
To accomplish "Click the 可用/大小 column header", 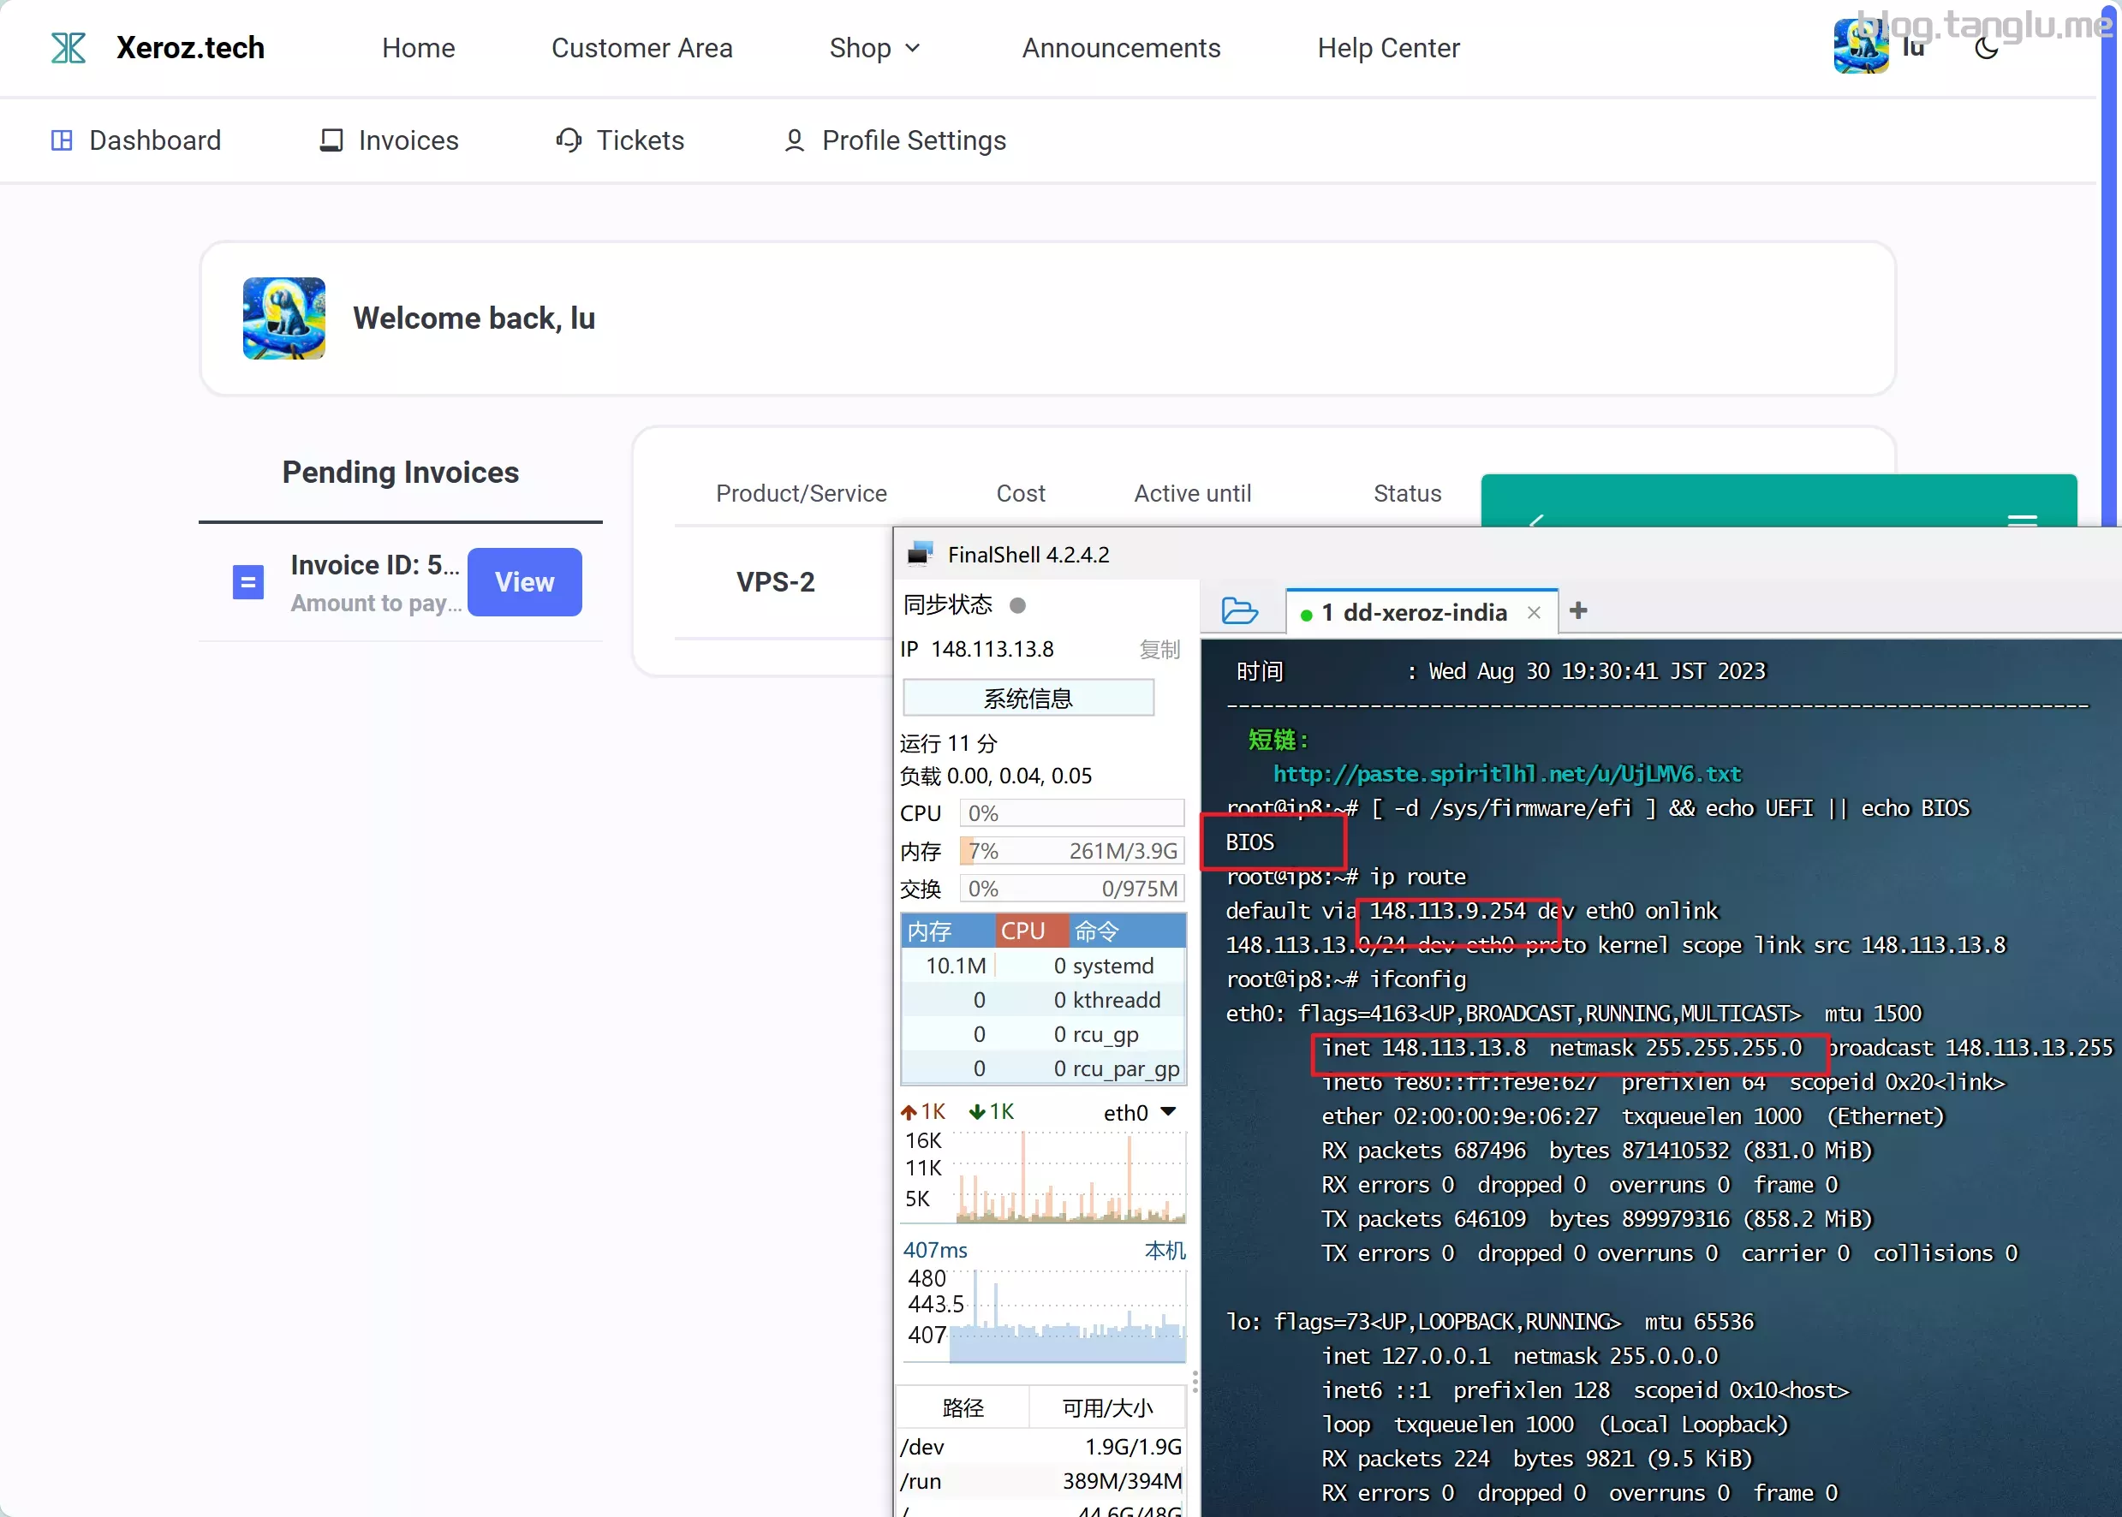I will [x=1108, y=1407].
